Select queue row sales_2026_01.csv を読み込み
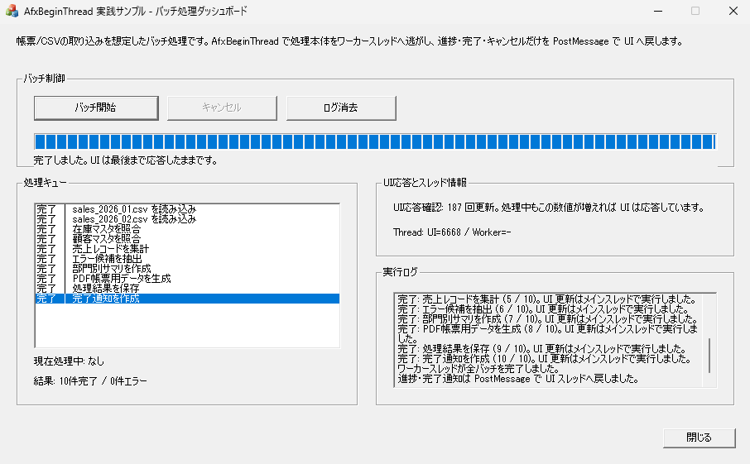 click(187, 209)
